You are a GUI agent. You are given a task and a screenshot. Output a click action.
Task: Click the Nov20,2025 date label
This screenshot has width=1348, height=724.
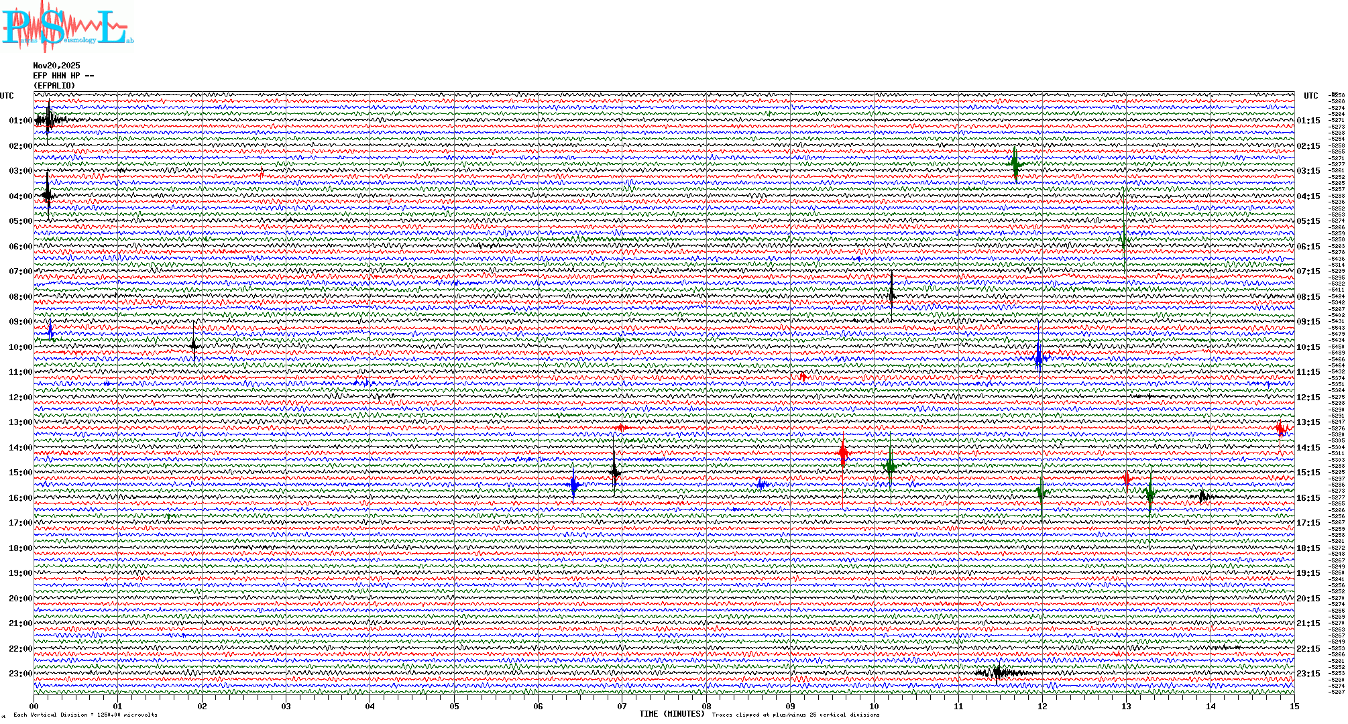click(56, 66)
